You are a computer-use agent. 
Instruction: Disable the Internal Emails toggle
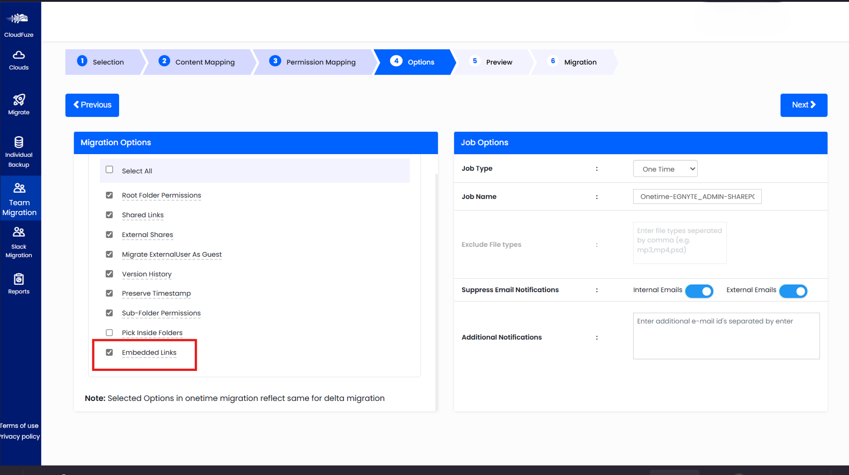pos(699,291)
